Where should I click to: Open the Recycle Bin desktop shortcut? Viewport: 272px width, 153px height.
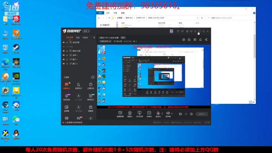[5, 49]
